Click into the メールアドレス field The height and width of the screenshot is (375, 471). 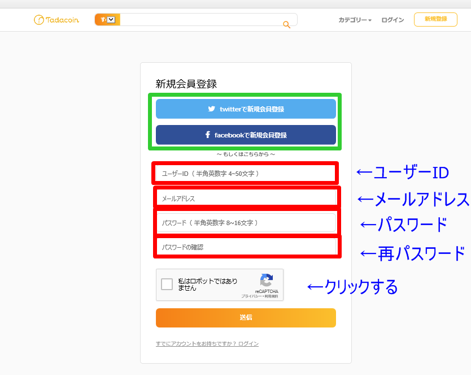246,199
